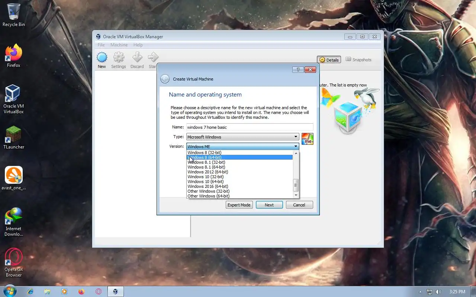The width and height of the screenshot is (476, 297).
Task: Select the Firefox desktop shortcut
Action: click(x=14, y=56)
